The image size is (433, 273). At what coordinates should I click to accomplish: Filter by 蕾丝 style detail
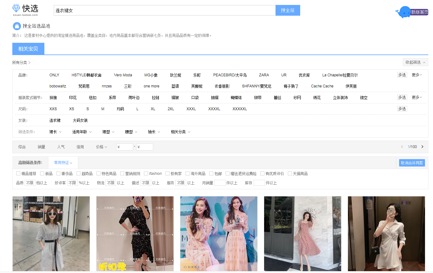coord(277,98)
